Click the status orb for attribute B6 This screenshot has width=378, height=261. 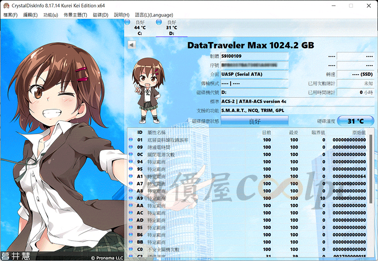click(131, 234)
